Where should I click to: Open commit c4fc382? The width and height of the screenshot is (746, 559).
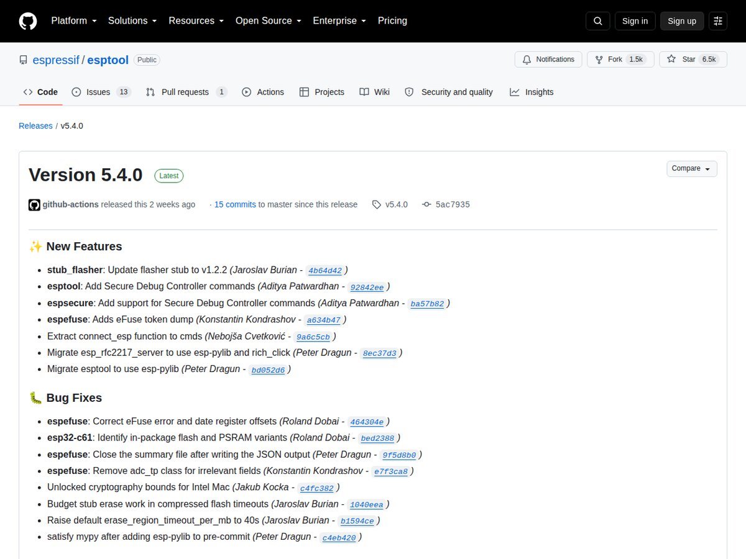point(316,488)
